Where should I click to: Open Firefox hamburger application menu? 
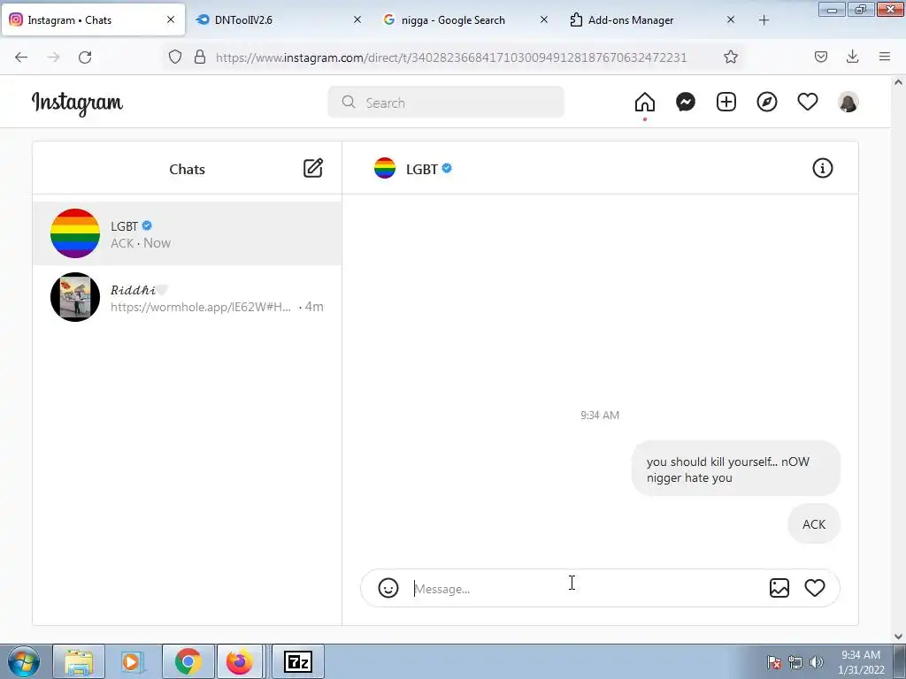[x=885, y=57]
